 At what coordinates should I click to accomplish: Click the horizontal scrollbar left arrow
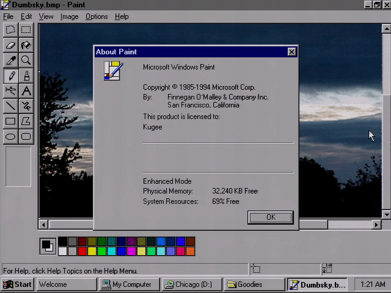point(43,225)
